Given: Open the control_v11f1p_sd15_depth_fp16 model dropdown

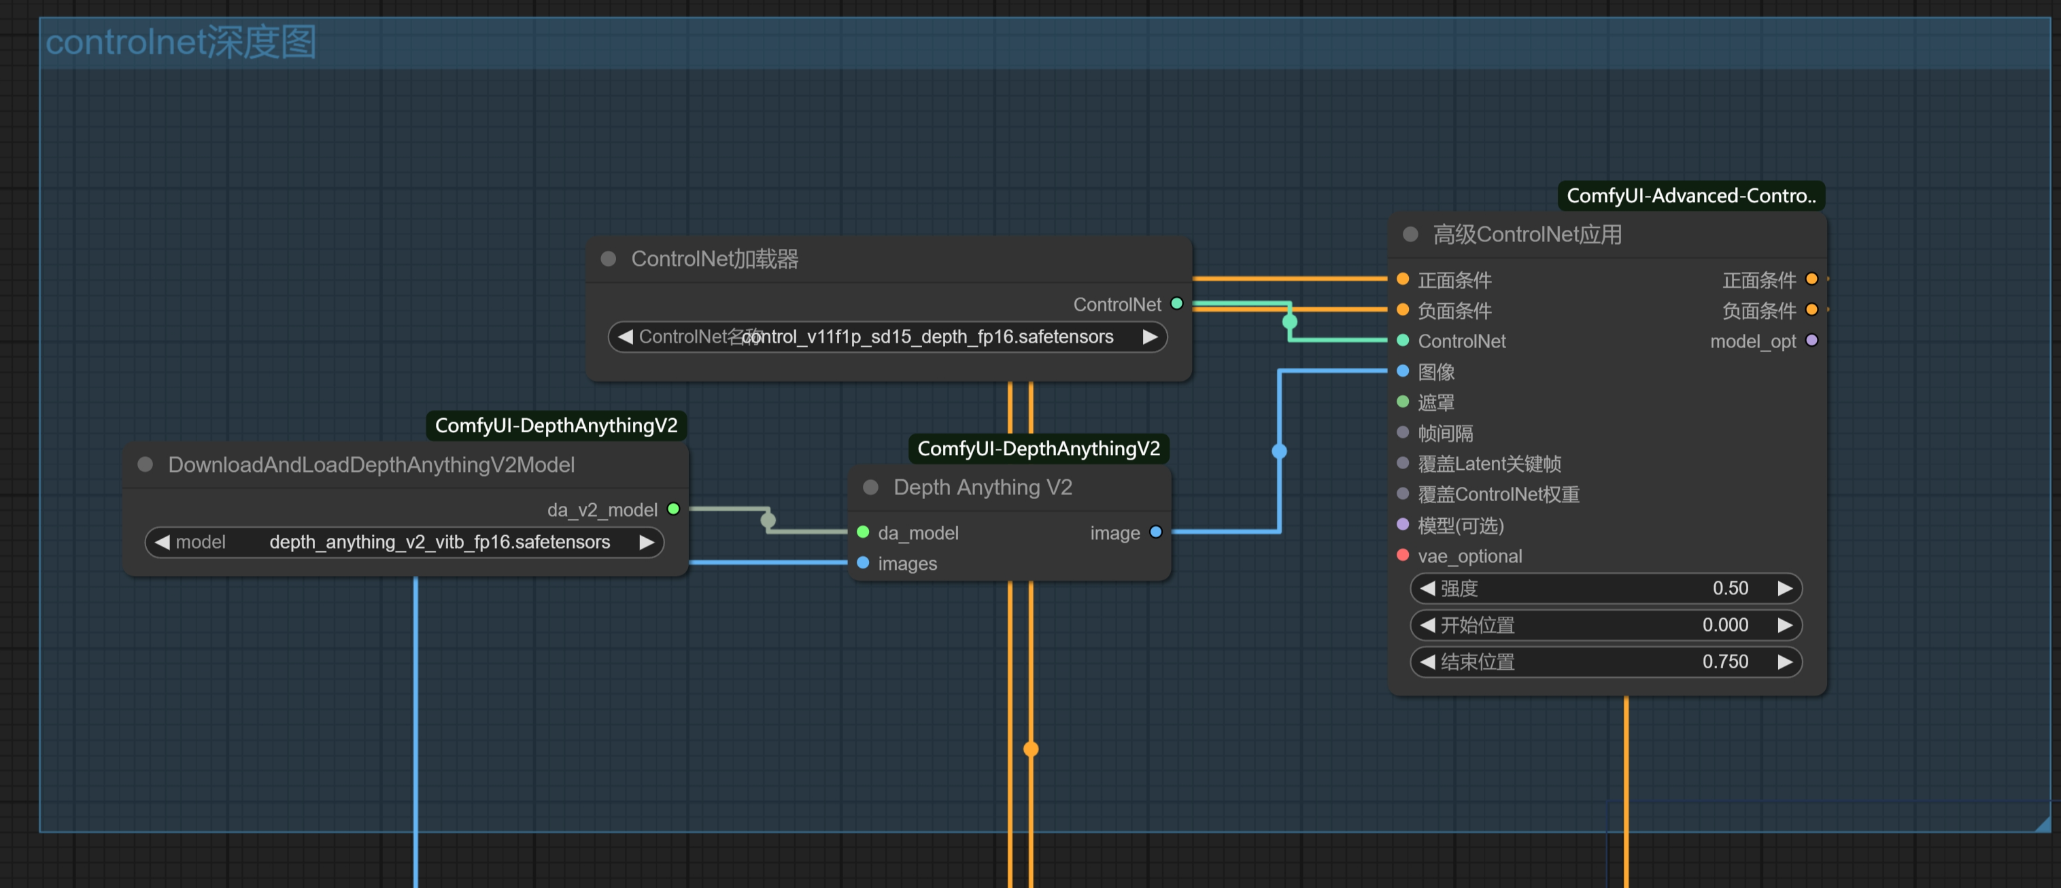Looking at the screenshot, I should point(887,337).
